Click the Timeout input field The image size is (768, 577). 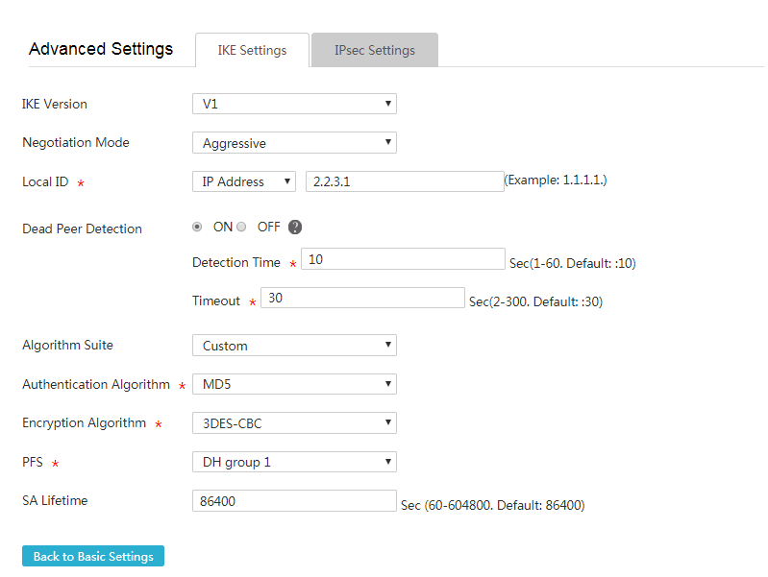(362, 298)
